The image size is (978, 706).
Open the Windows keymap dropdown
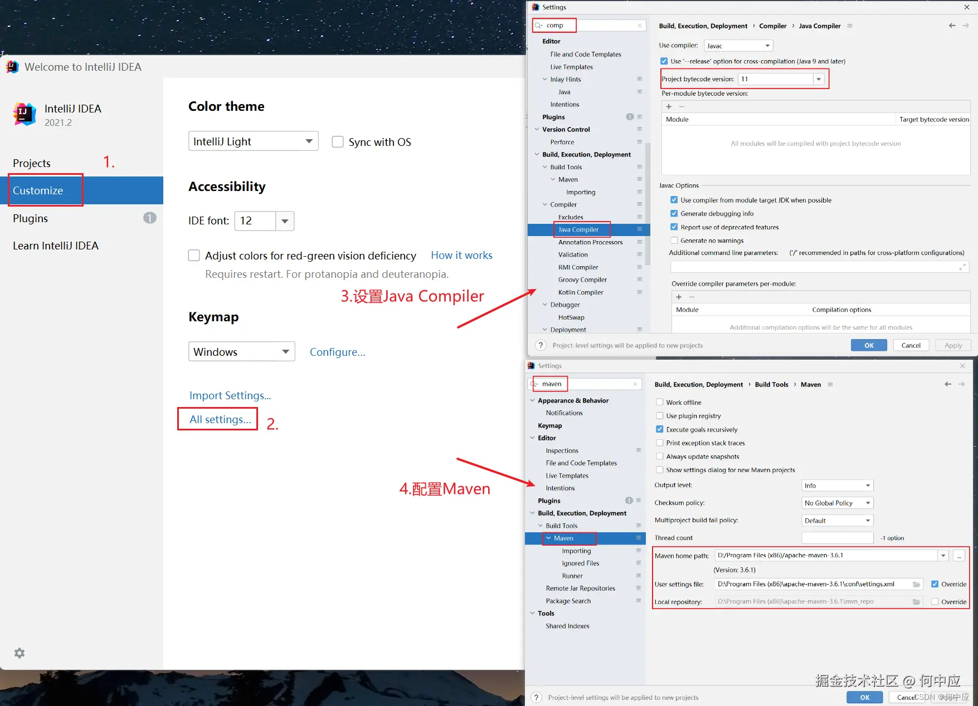[x=242, y=352]
